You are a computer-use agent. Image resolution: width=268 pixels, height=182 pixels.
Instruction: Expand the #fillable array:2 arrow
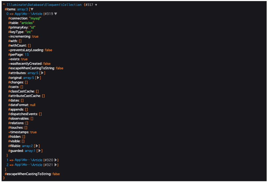click(37, 146)
